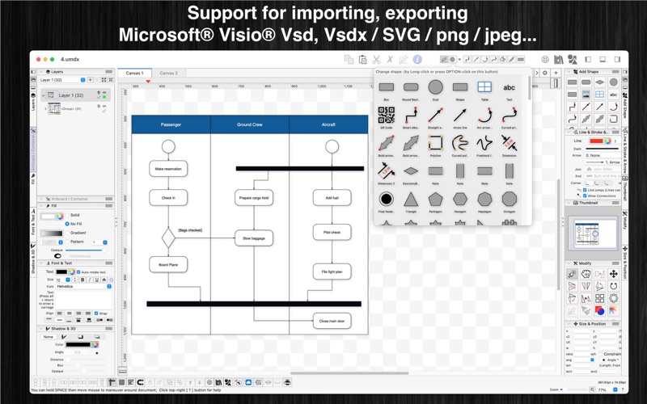Switch to the Canvas 1 tab
This screenshot has height=404, width=647.
point(134,73)
